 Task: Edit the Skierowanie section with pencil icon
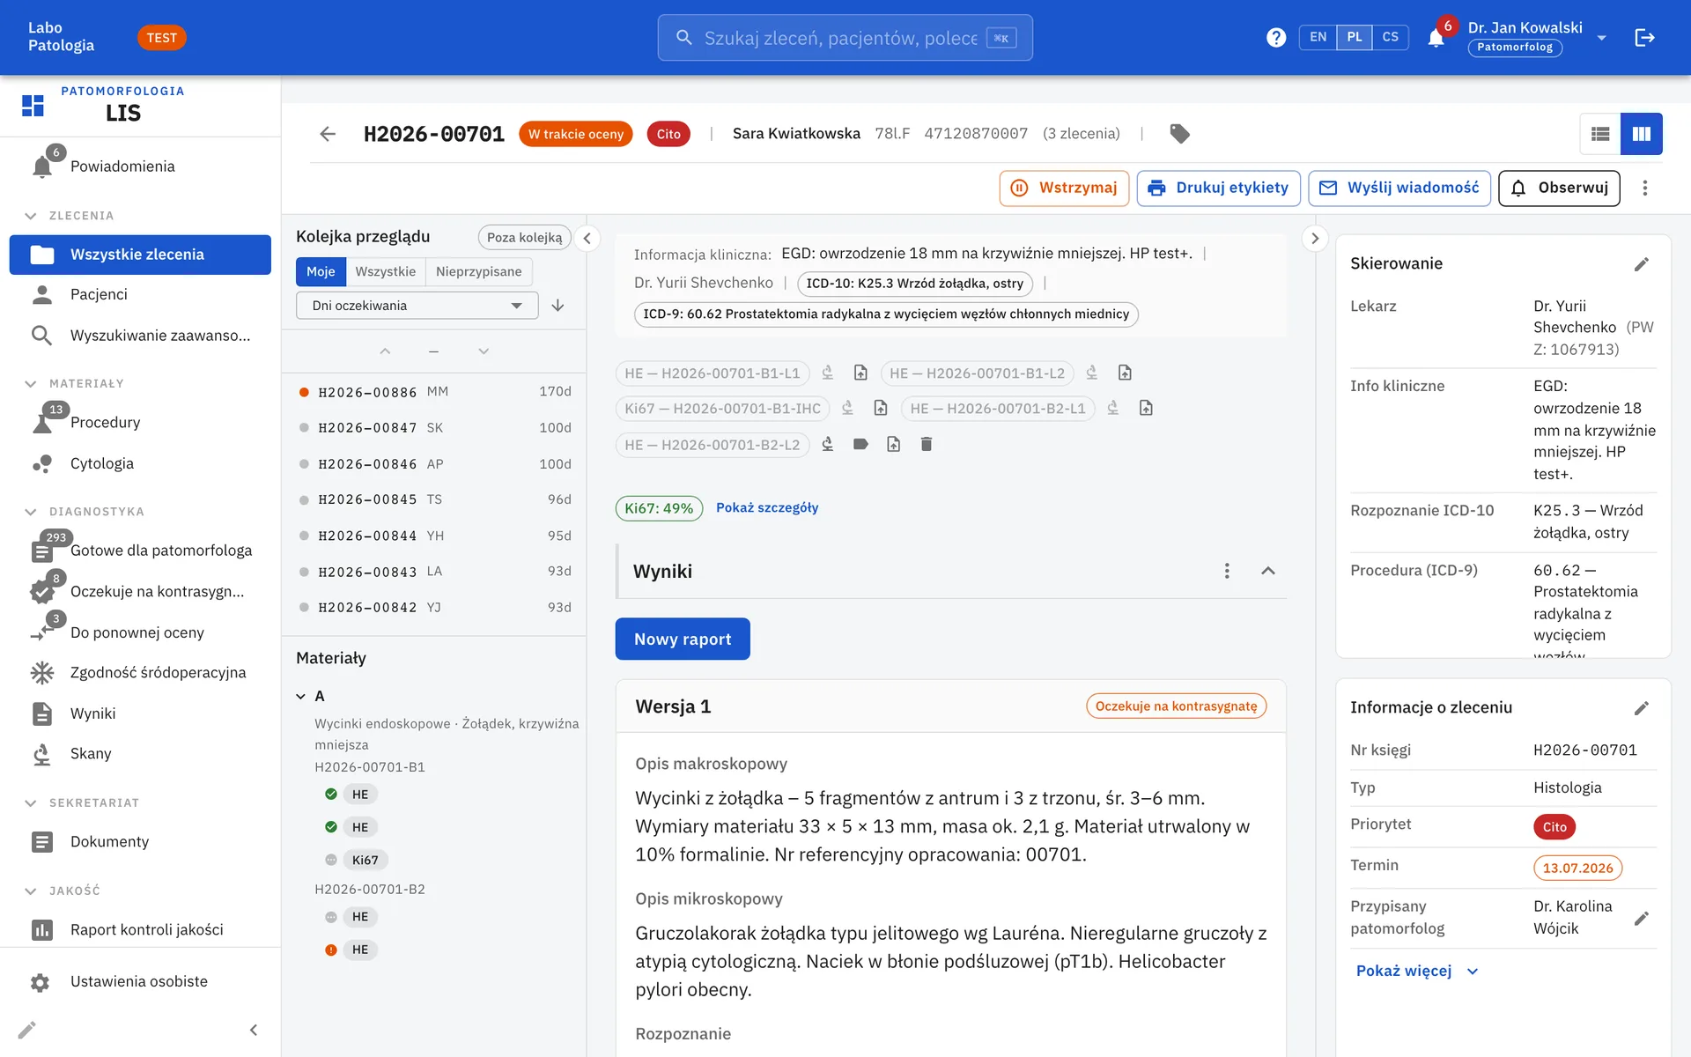tap(1642, 264)
